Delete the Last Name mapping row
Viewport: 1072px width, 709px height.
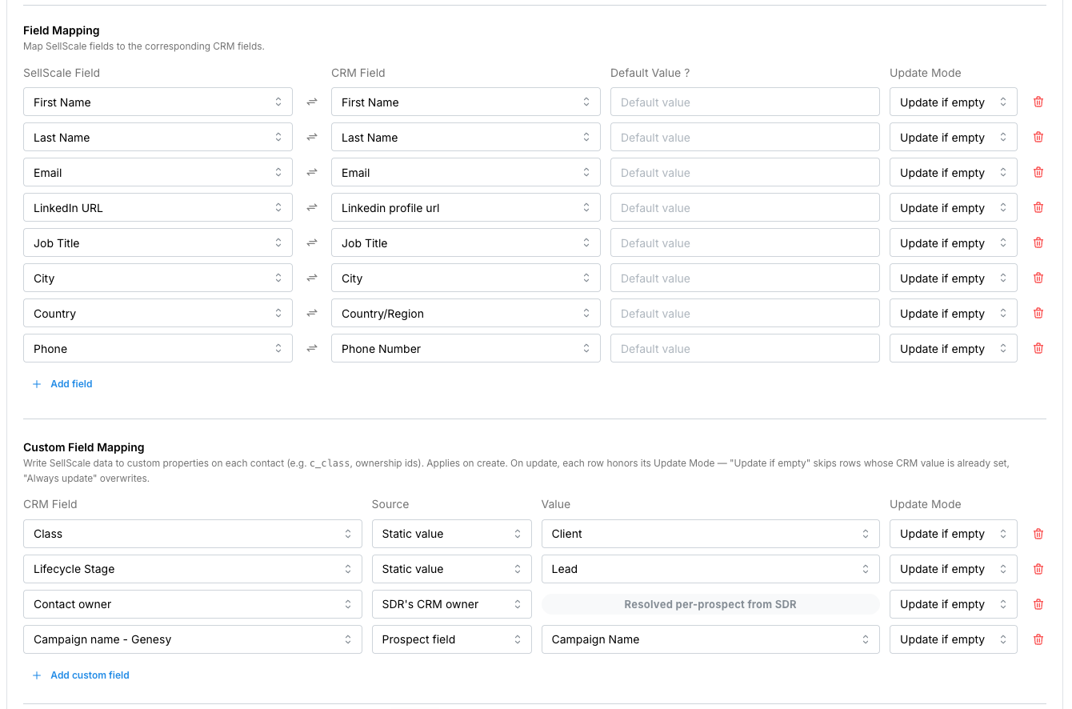tap(1038, 137)
